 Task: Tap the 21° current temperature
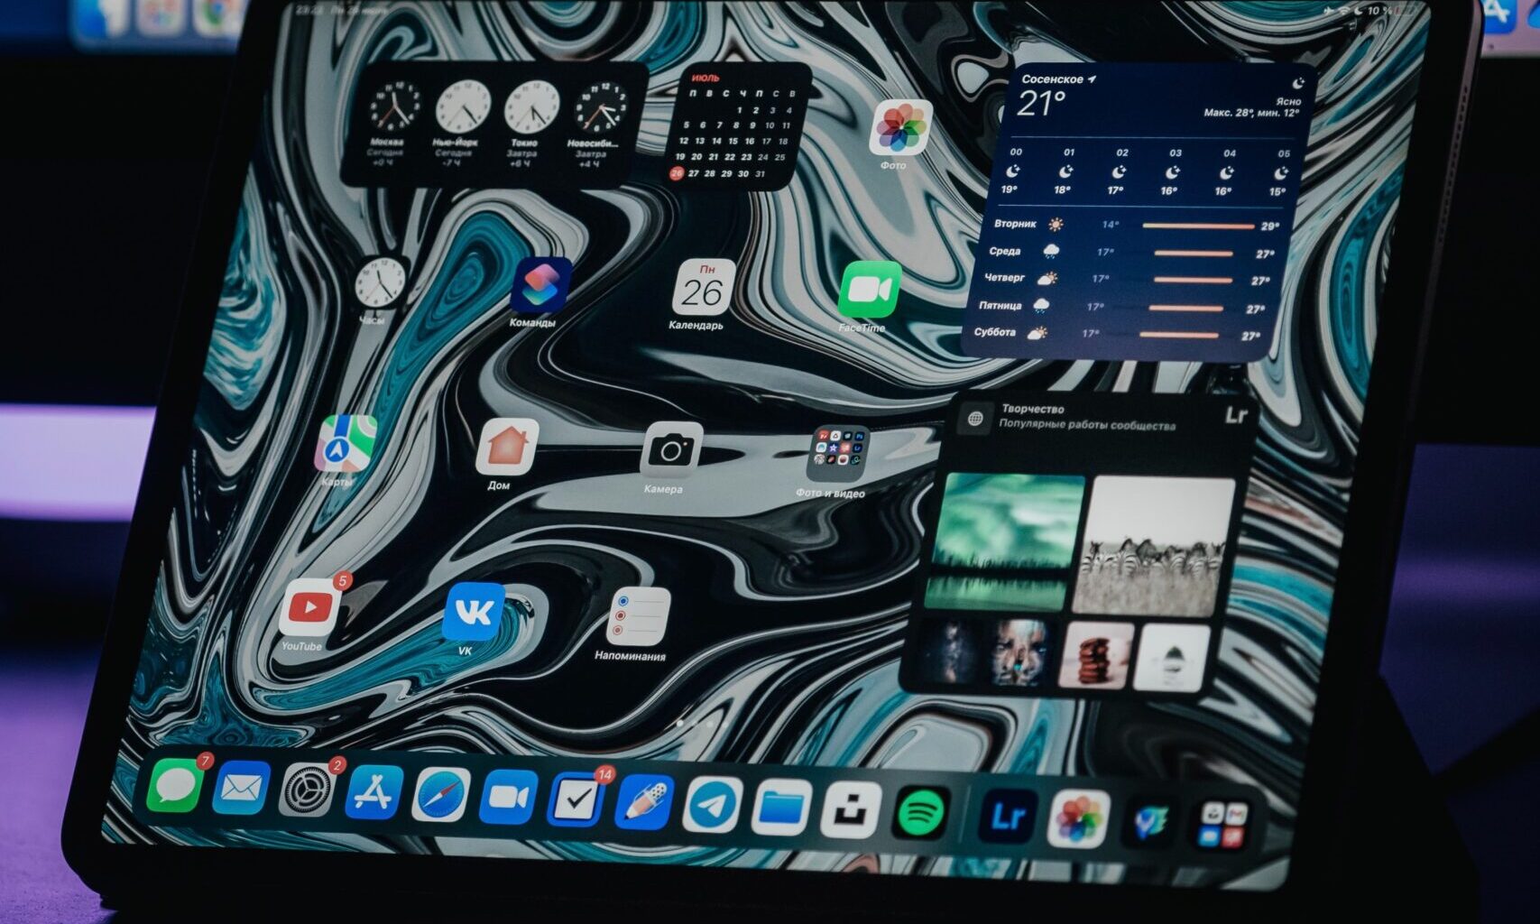tap(1040, 105)
